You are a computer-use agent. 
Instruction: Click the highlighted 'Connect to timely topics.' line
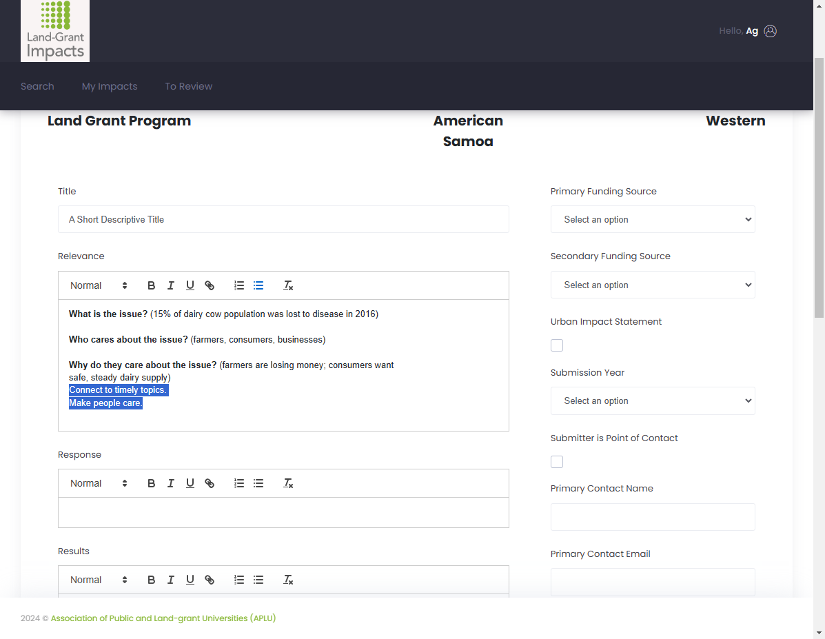(x=119, y=390)
